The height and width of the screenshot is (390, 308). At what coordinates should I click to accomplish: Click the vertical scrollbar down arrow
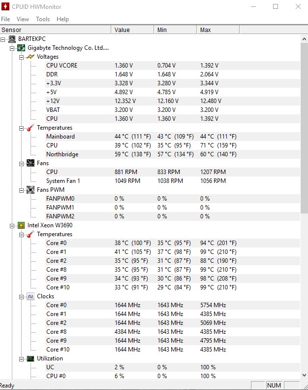(304, 375)
